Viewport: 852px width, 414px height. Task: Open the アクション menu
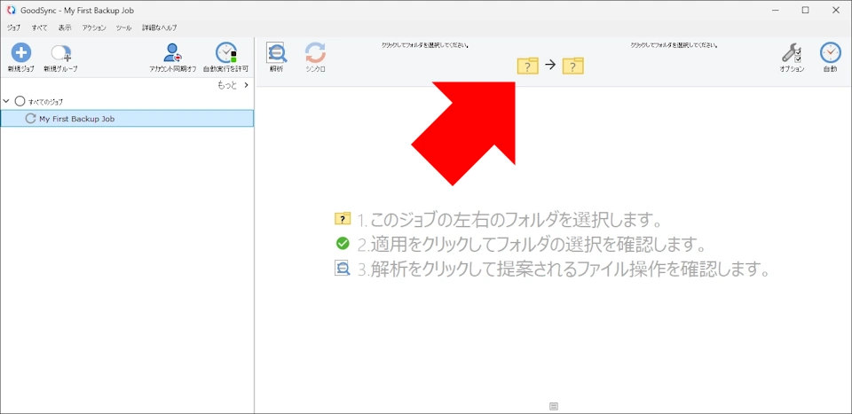point(94,27)
